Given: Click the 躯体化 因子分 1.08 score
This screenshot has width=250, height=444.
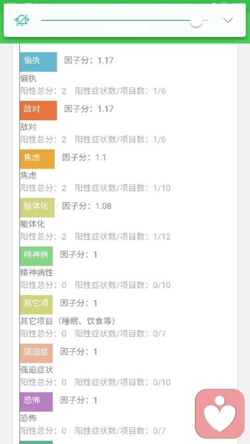Looking at the screenshot, I should tap(87, 206).
